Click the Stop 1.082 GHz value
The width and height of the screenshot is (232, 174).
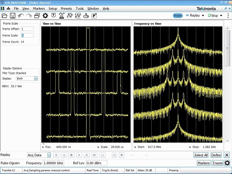coord(209,147)
